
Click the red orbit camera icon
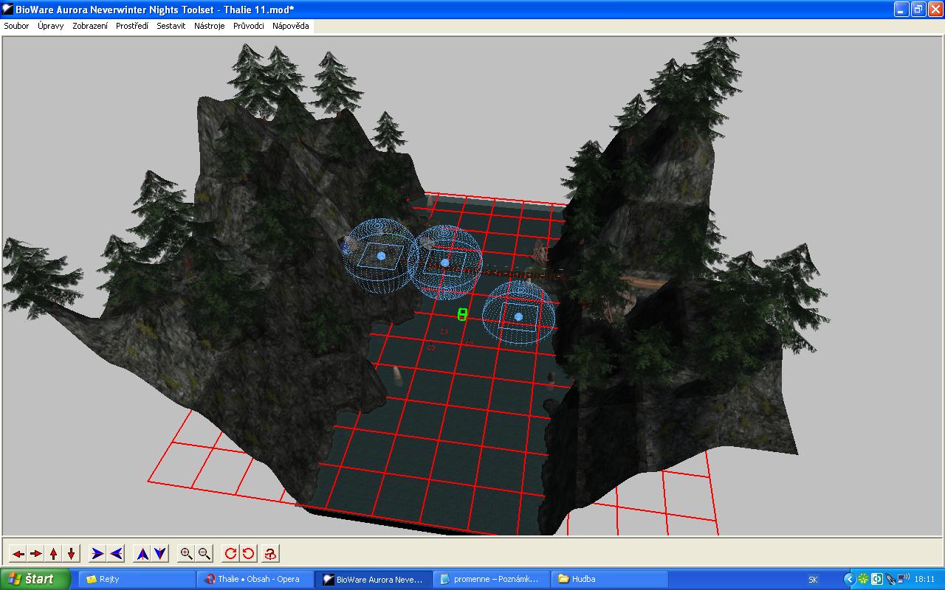pyautogui.click(x=270, y=553)
